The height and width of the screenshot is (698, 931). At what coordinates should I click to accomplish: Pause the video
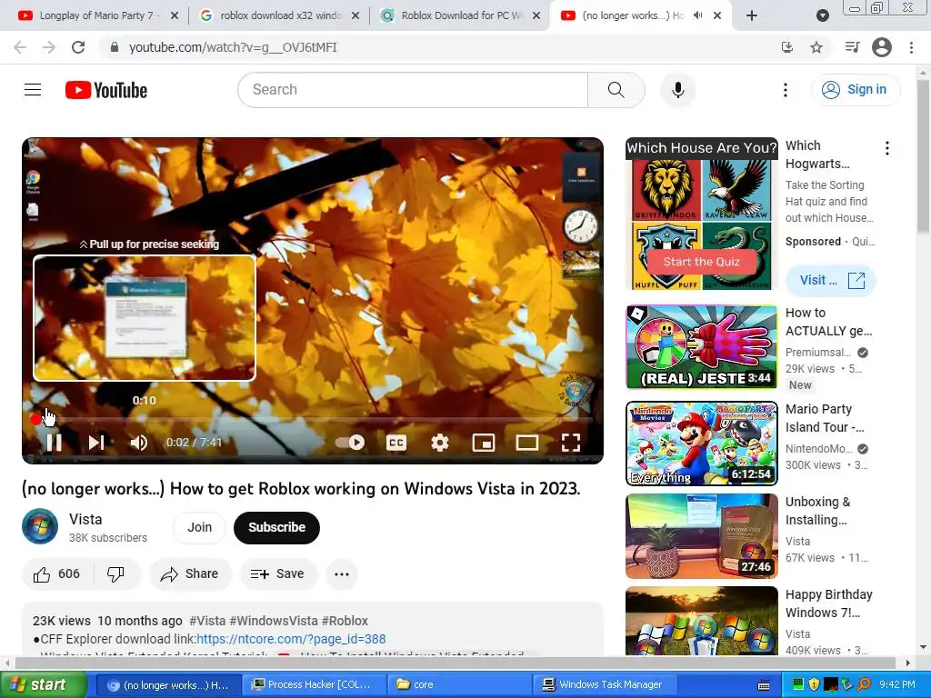54,443
